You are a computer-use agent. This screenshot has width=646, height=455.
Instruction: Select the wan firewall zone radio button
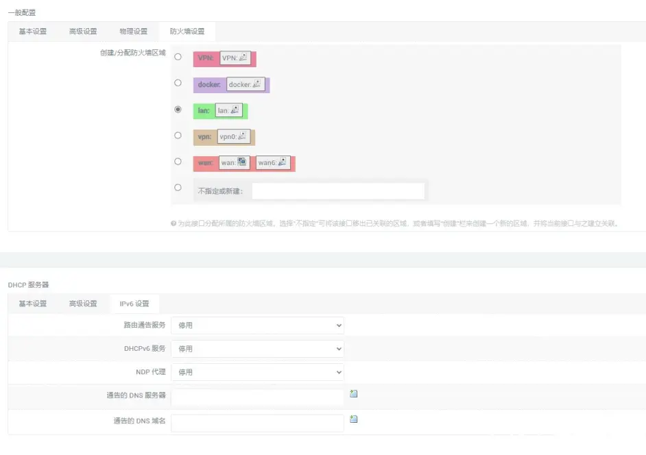point(178,162)
